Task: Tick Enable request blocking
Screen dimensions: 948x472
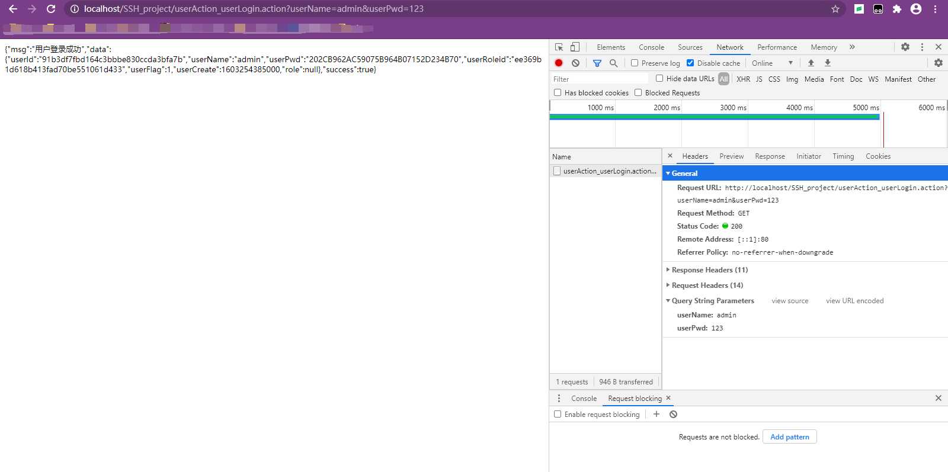Action: pyautogui.click(x=558, y=414)
